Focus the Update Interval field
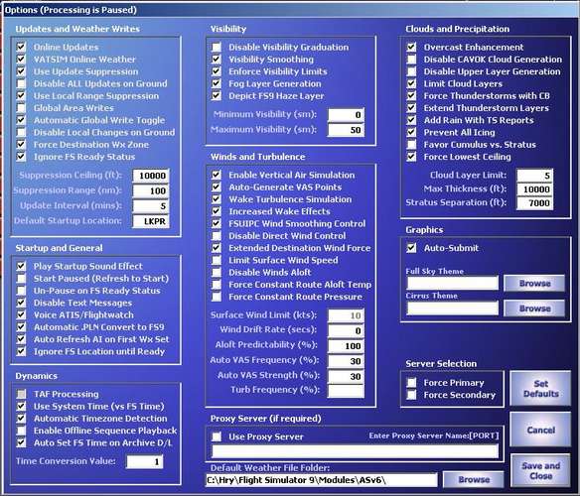580x496 pixels. coord(151,206)
